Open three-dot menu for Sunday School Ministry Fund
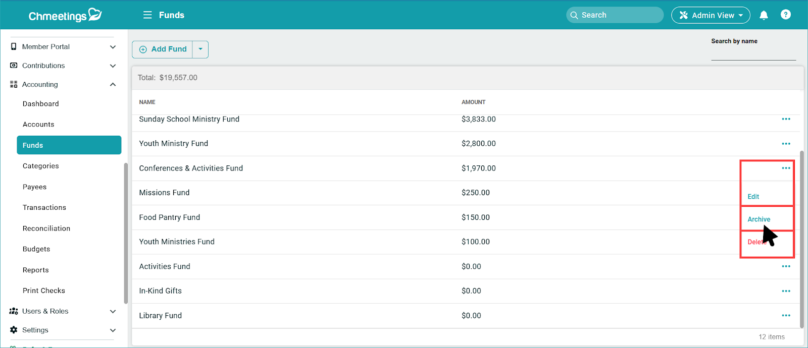The height and width of the screenshot is (348, 808). click(786, 120)
